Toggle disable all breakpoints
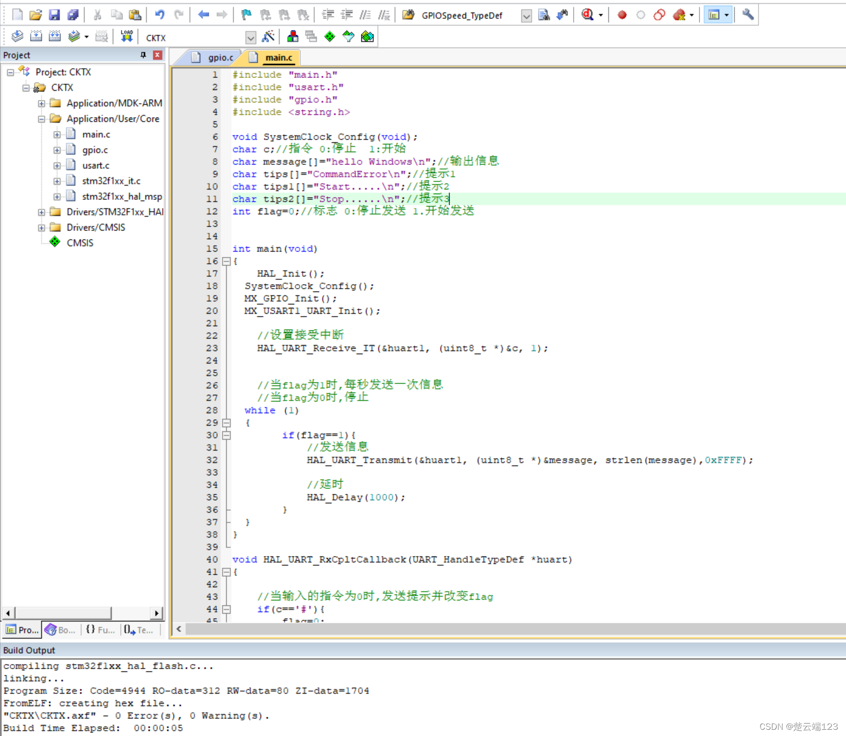This screenshot has height=736, width=846. click(660, 15)
